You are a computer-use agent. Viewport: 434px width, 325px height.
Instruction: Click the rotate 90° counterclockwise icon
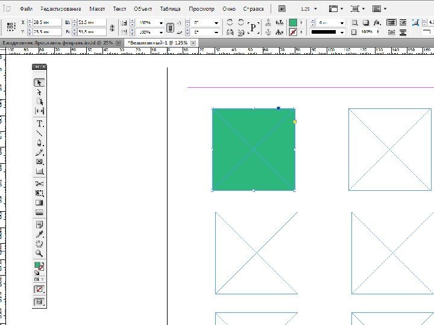[241, 22]
